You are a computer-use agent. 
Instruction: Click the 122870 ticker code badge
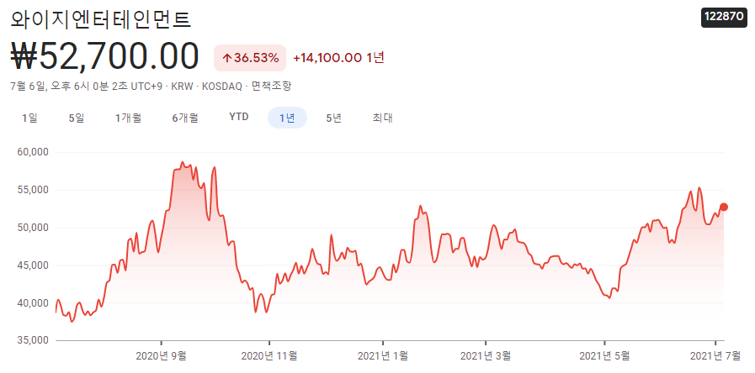pos(724,16)
